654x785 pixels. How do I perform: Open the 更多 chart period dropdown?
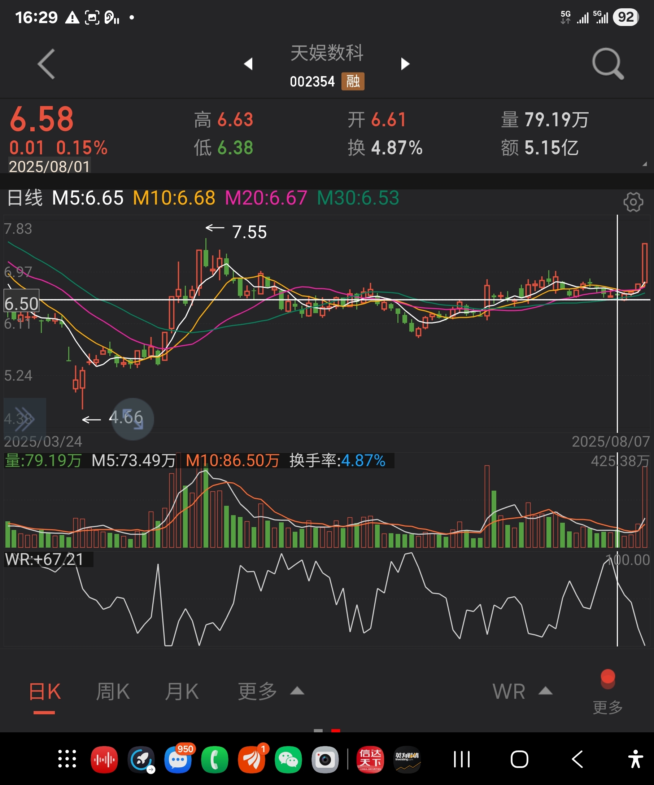(271, 692)
